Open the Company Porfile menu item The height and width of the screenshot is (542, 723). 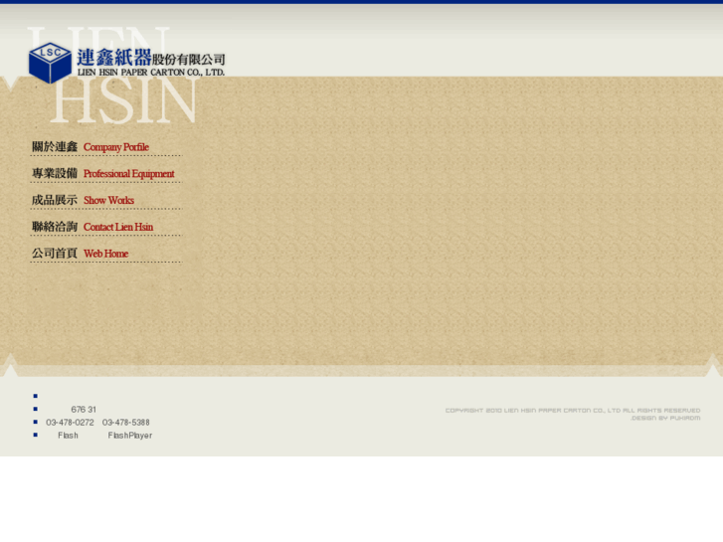(x=90, y=147)
